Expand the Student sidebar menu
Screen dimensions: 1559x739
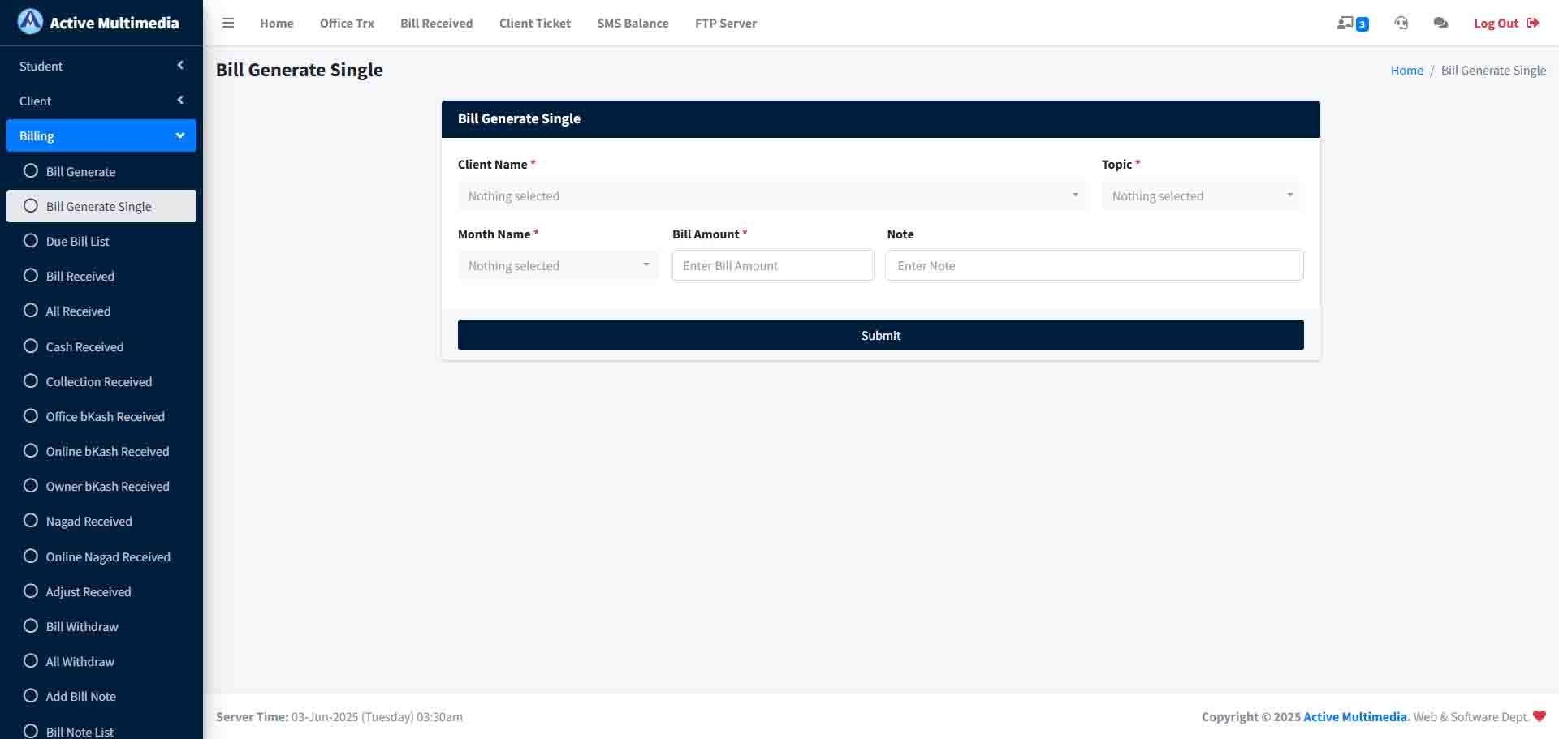(x=101, y=66)
